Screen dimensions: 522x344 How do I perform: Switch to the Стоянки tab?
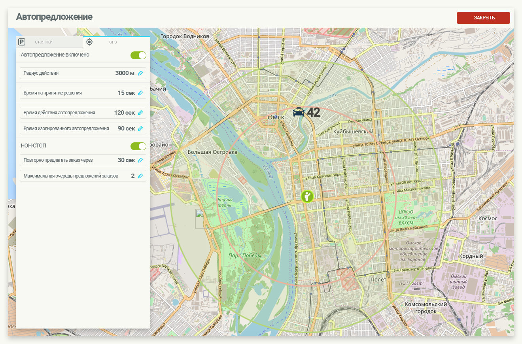tap(43, 42)
